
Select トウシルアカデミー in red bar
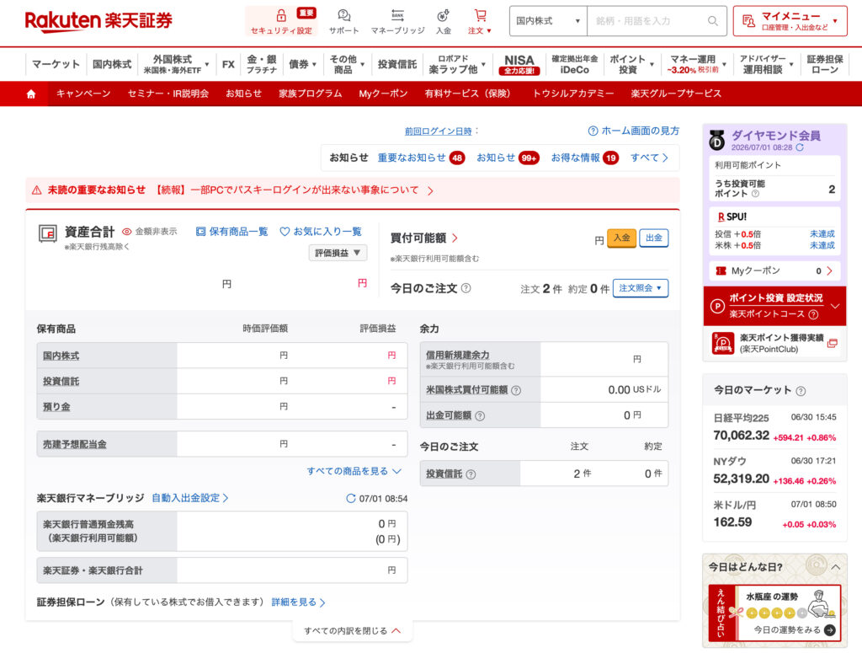click(x=572, y=94)
